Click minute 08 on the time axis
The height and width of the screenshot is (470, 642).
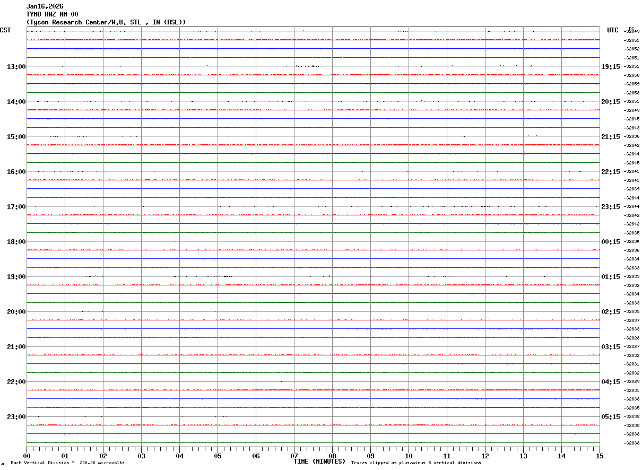pyautogui.click(x=332, y=456)
